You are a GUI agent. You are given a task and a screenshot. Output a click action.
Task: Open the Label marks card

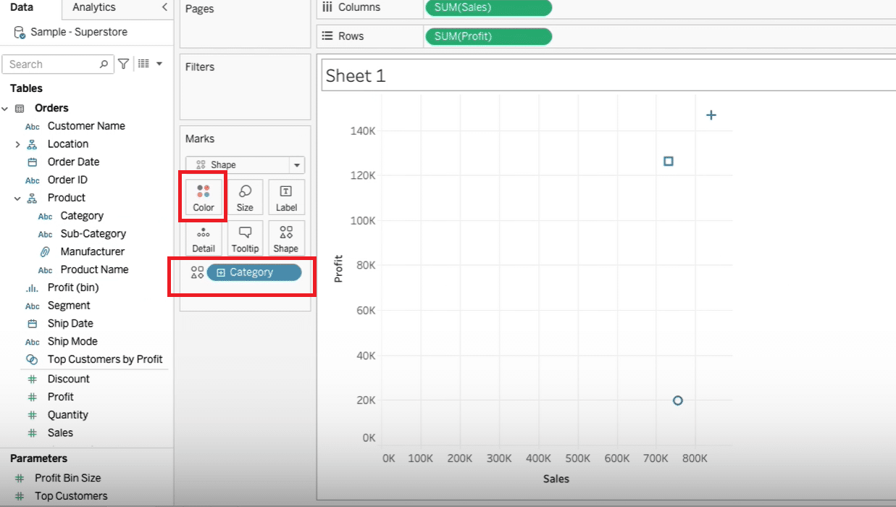(286, 198)
